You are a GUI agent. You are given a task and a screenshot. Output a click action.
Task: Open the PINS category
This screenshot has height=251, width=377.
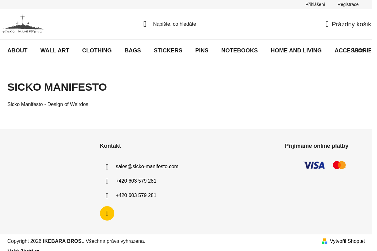202,51
